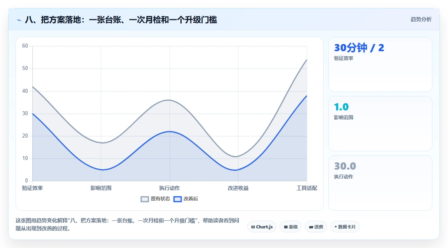Click the 验证效率 x-axis label

point(32,188)
